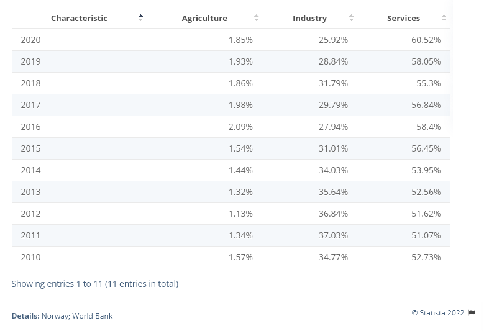
Task: Click the © Statista 2022 copyright text
Action: click(x=438, y=312)
